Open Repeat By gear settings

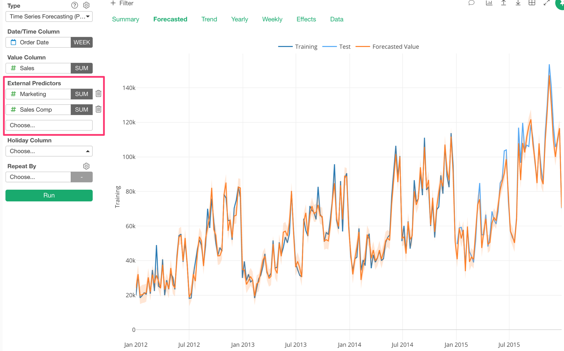pos(86,166)
